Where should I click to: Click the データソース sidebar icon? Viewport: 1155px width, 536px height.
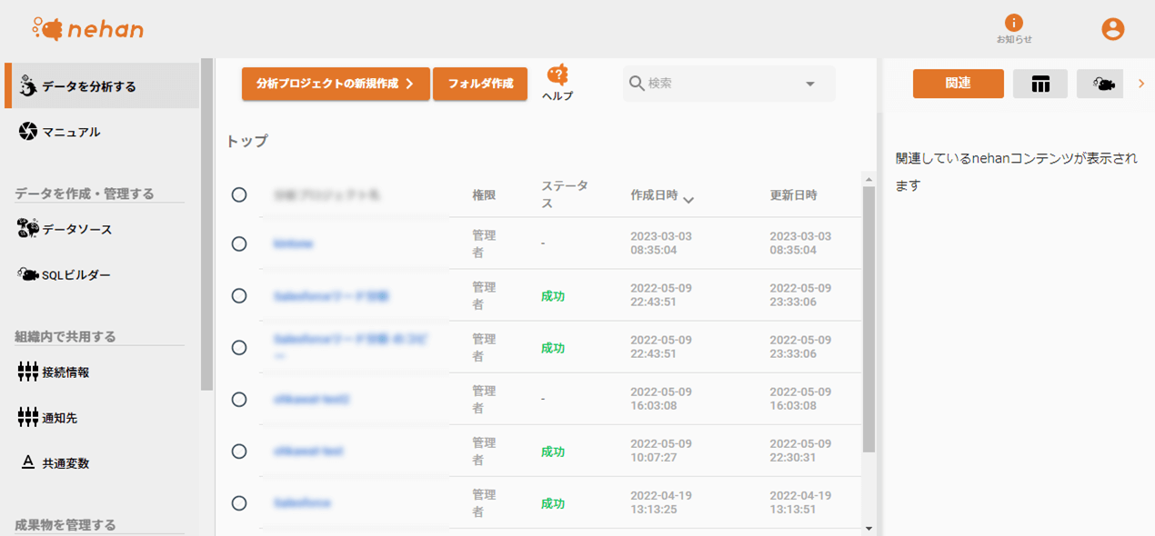tap(28, 229)
